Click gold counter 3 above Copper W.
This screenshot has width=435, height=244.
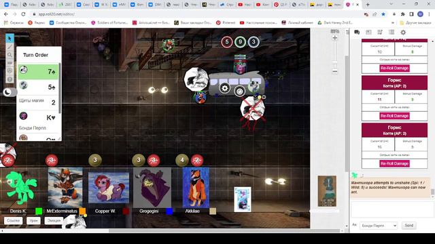coord(95,160)
